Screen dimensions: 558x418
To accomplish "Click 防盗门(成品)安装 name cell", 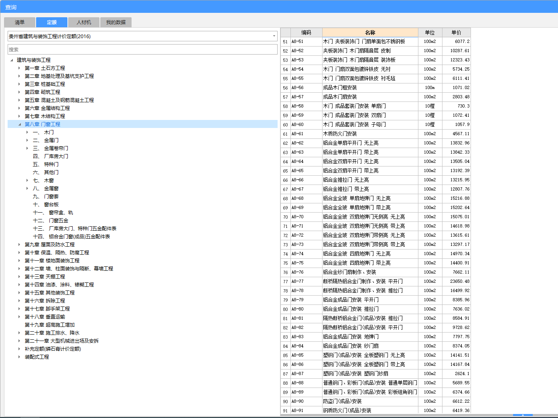I will [x=370, y=401].
